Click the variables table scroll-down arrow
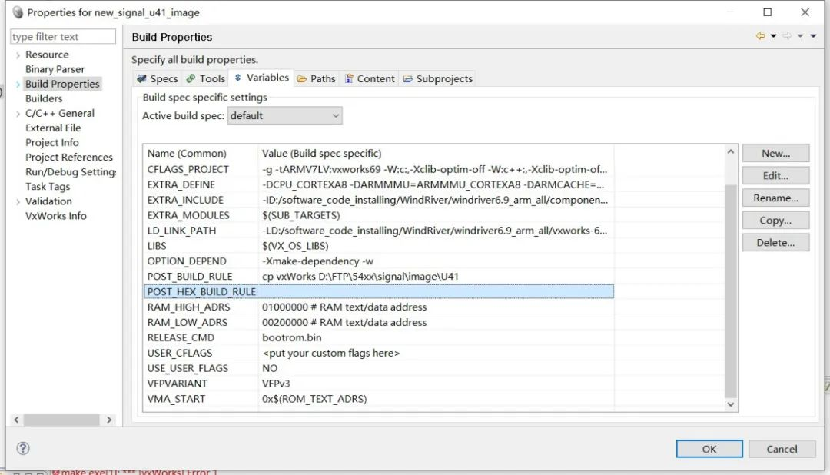The height and width of the screenshot is (475, 830). (x=730, y=404)
